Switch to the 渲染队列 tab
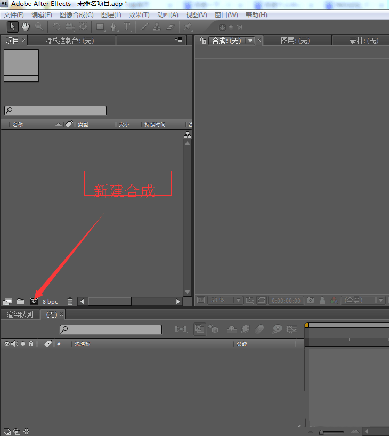Image resolution: width=389 pixels, height=436 pixels. pyautogui.click(x=20, y=314)
